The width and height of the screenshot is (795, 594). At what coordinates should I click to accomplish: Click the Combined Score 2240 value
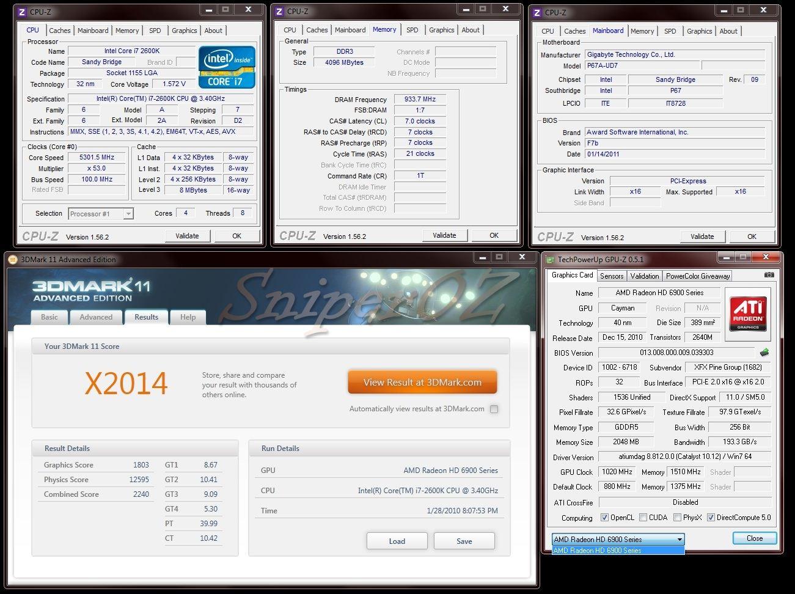(x=141, y=494)
